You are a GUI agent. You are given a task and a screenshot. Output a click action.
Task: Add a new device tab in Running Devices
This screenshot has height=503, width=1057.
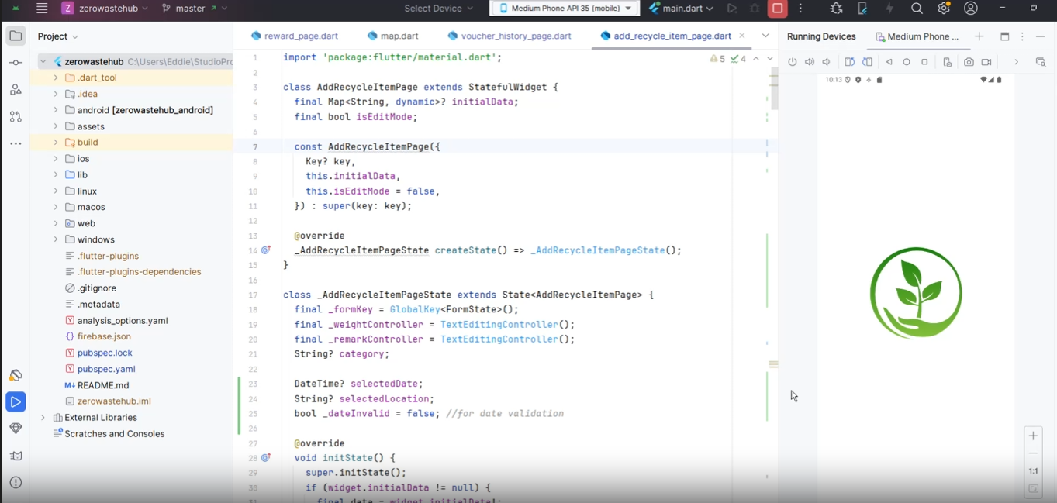tap(979, 36)
